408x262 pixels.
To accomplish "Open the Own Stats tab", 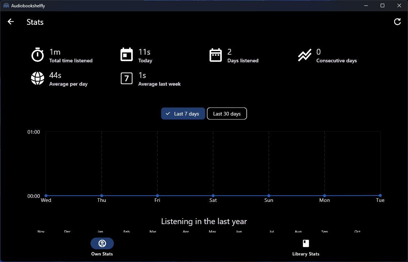I will (x=102, y=247).
